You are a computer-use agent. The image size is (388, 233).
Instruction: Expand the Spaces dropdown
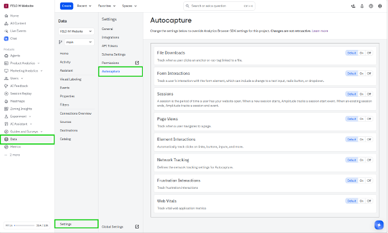129,6
